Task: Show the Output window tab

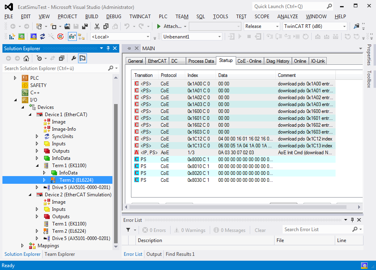Action: pyautogui.click(x=154, y=254)
